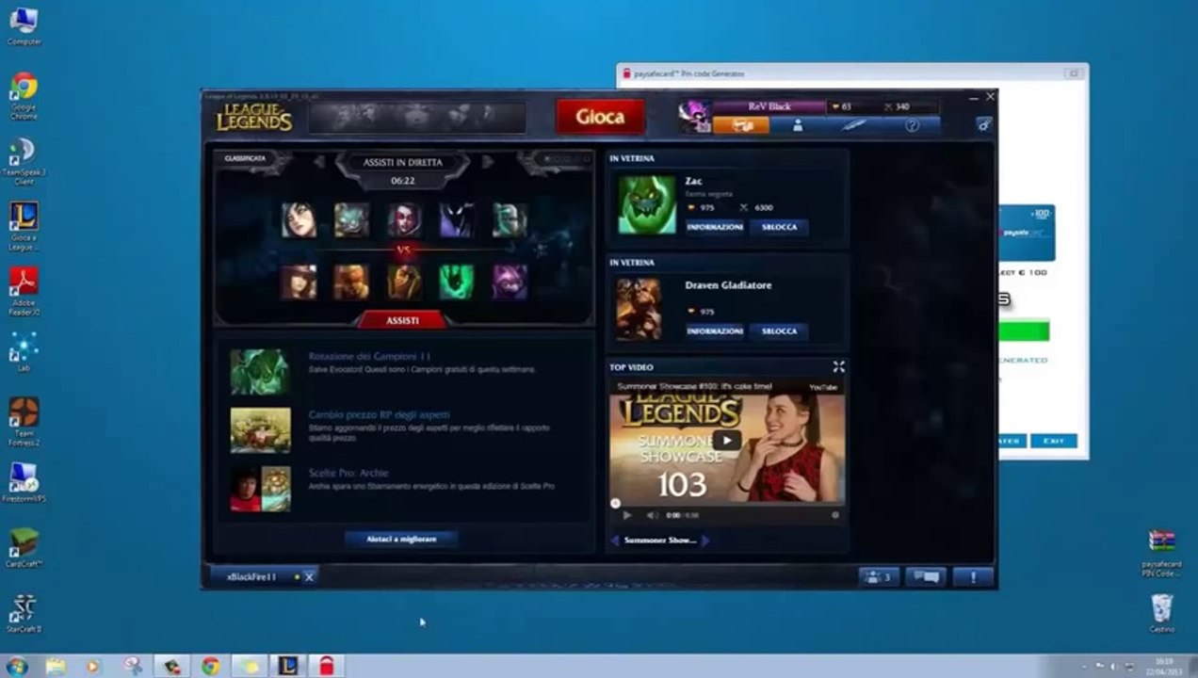Open Google Chrome desktop icon

click(24, 96)
